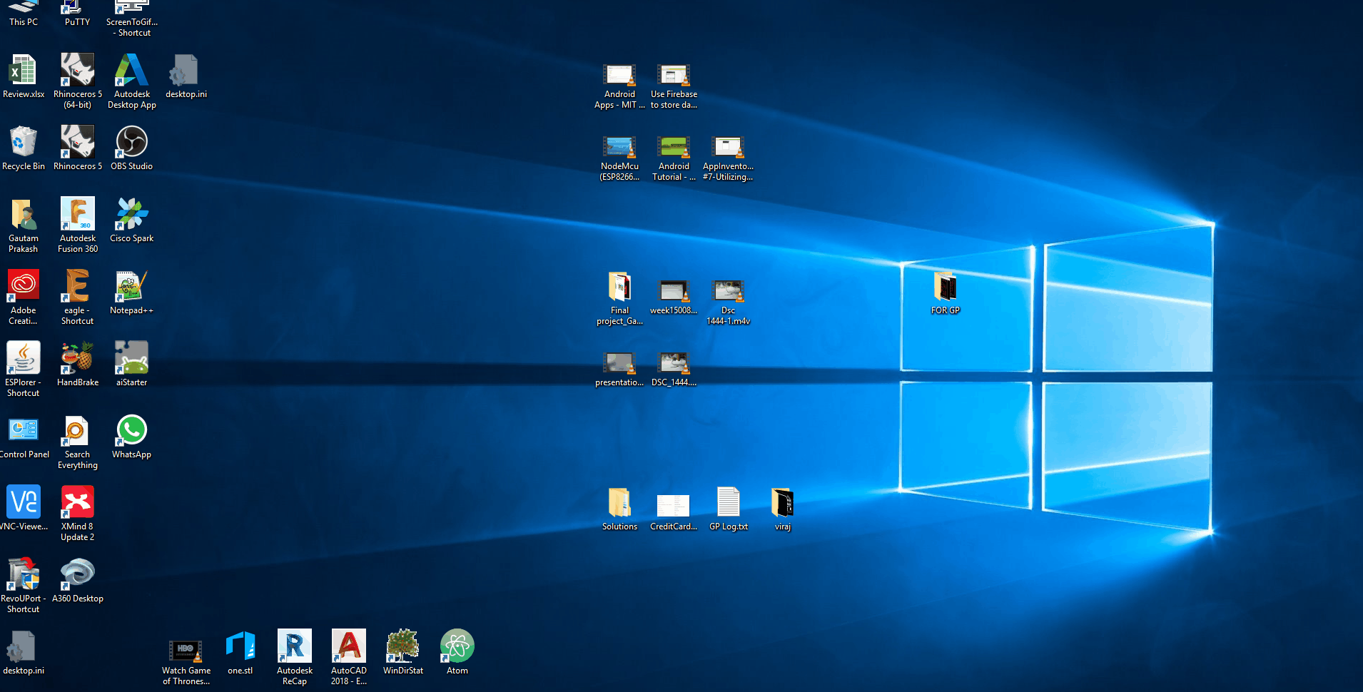Select the CreditCard file thumbnail

pyautogui.click(x=674, y=512)
